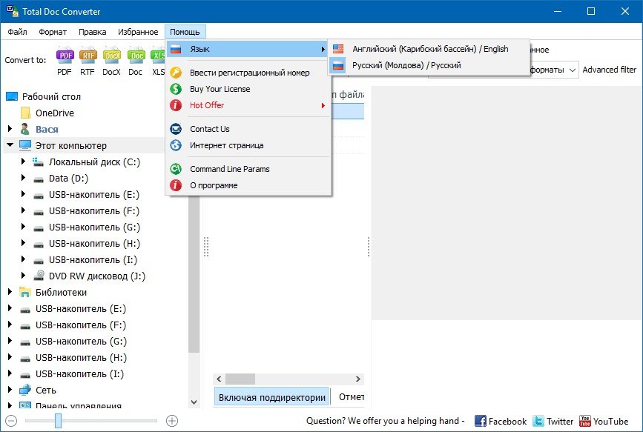Open Command Line Params menu item
Viewport: 643px width, 432px height.
coord(229,169)
